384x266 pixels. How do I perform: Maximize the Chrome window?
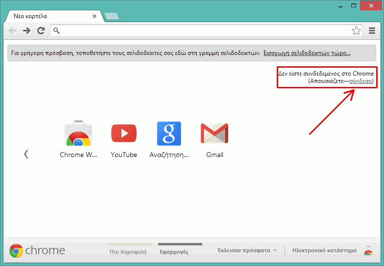click(354, 6)
